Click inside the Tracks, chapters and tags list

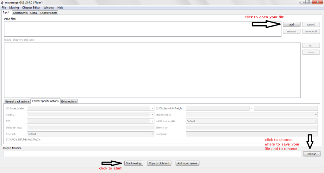tap(152, 70)
